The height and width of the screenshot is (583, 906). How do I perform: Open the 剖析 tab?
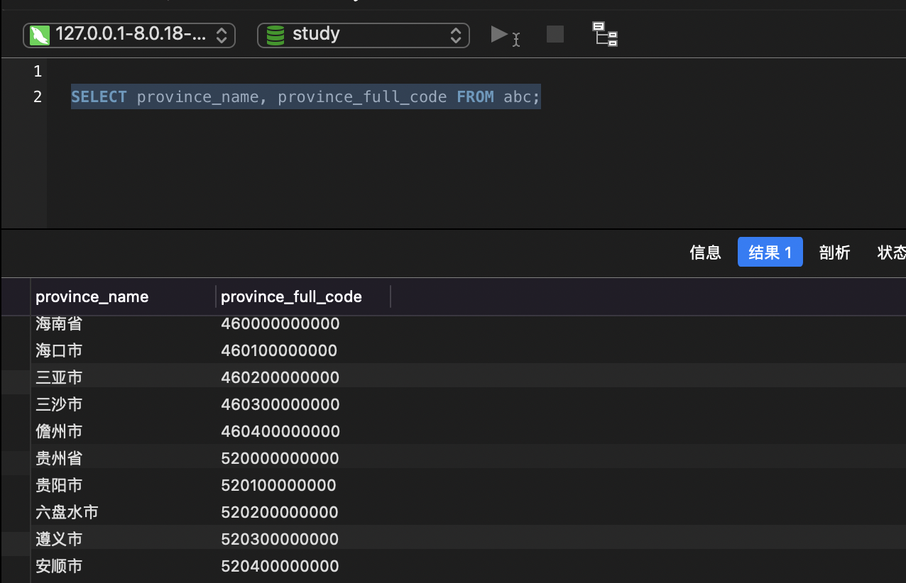point(834,252)
